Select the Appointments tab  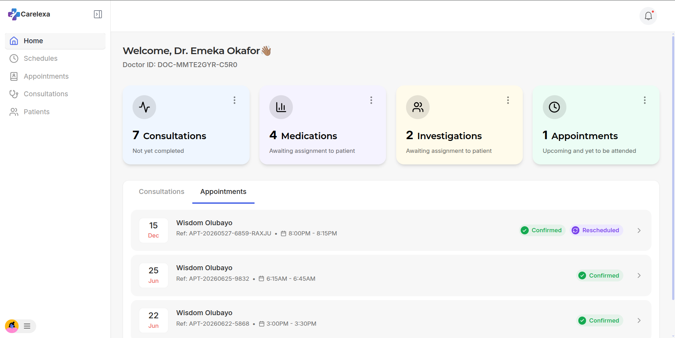pos(223,191)
